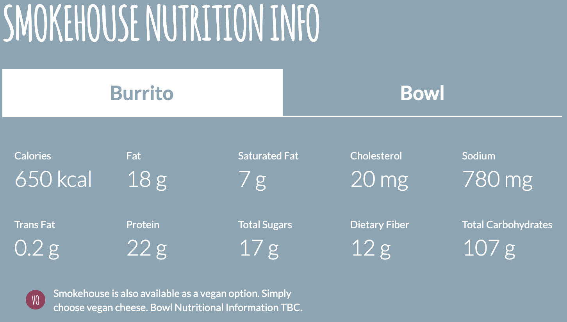Click the Protein label
The height and width of the screenshot is (322, 567).
tap(143, 225)
